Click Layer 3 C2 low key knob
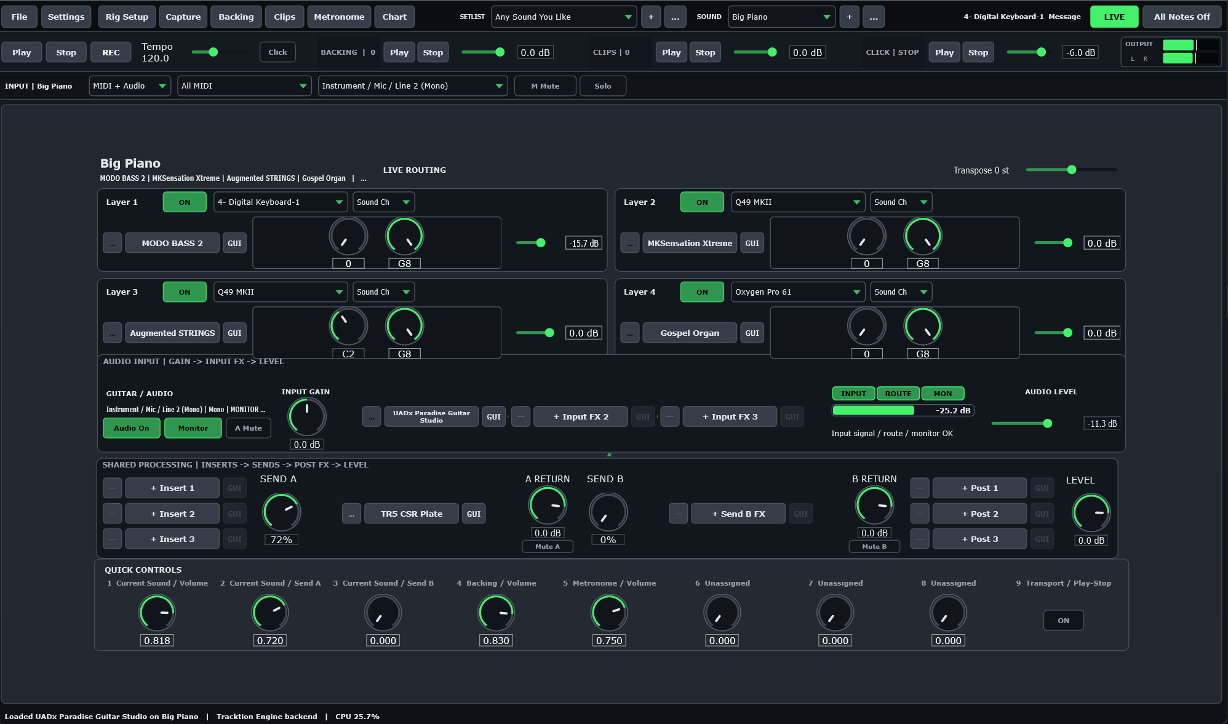This screenshot has width=1228, height=724. tap(348, 326)
